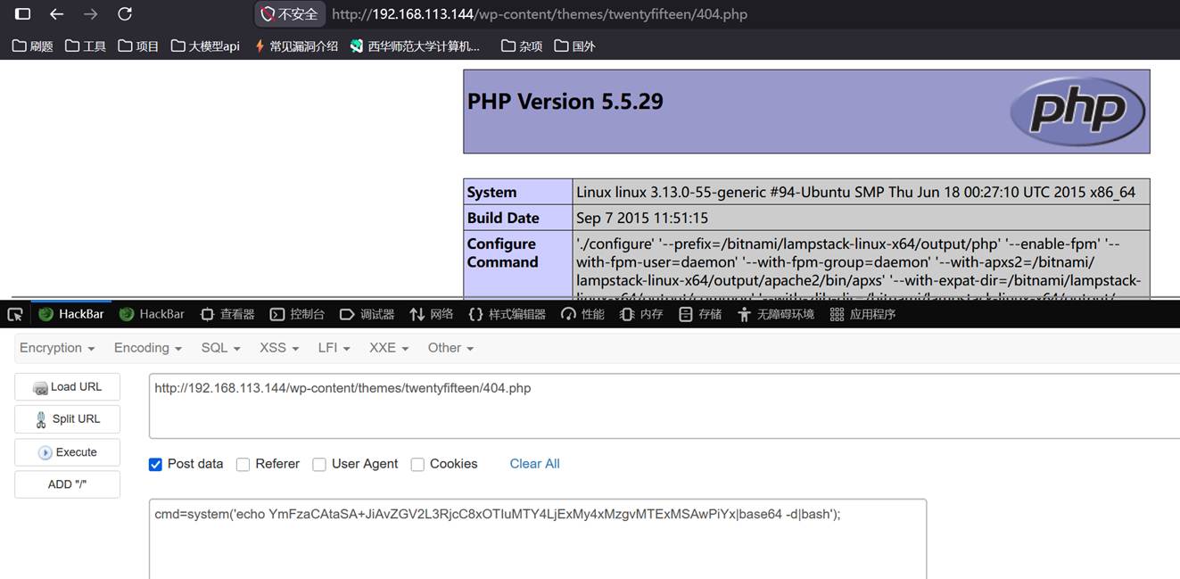Open the 刷题 bookmark folder
Image resolution: width=1180 pixels, height=579 pixels.
pyautogui.click(x=33, y=45)
